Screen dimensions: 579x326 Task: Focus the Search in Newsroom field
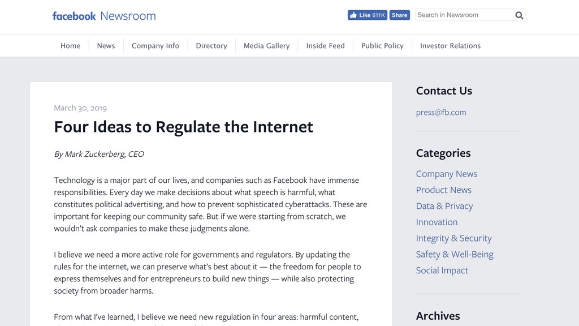pos(465,15)
